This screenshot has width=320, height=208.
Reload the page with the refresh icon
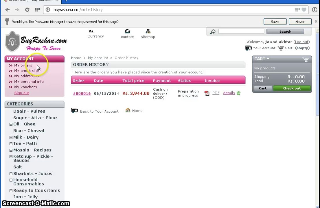tap(27, 10)
